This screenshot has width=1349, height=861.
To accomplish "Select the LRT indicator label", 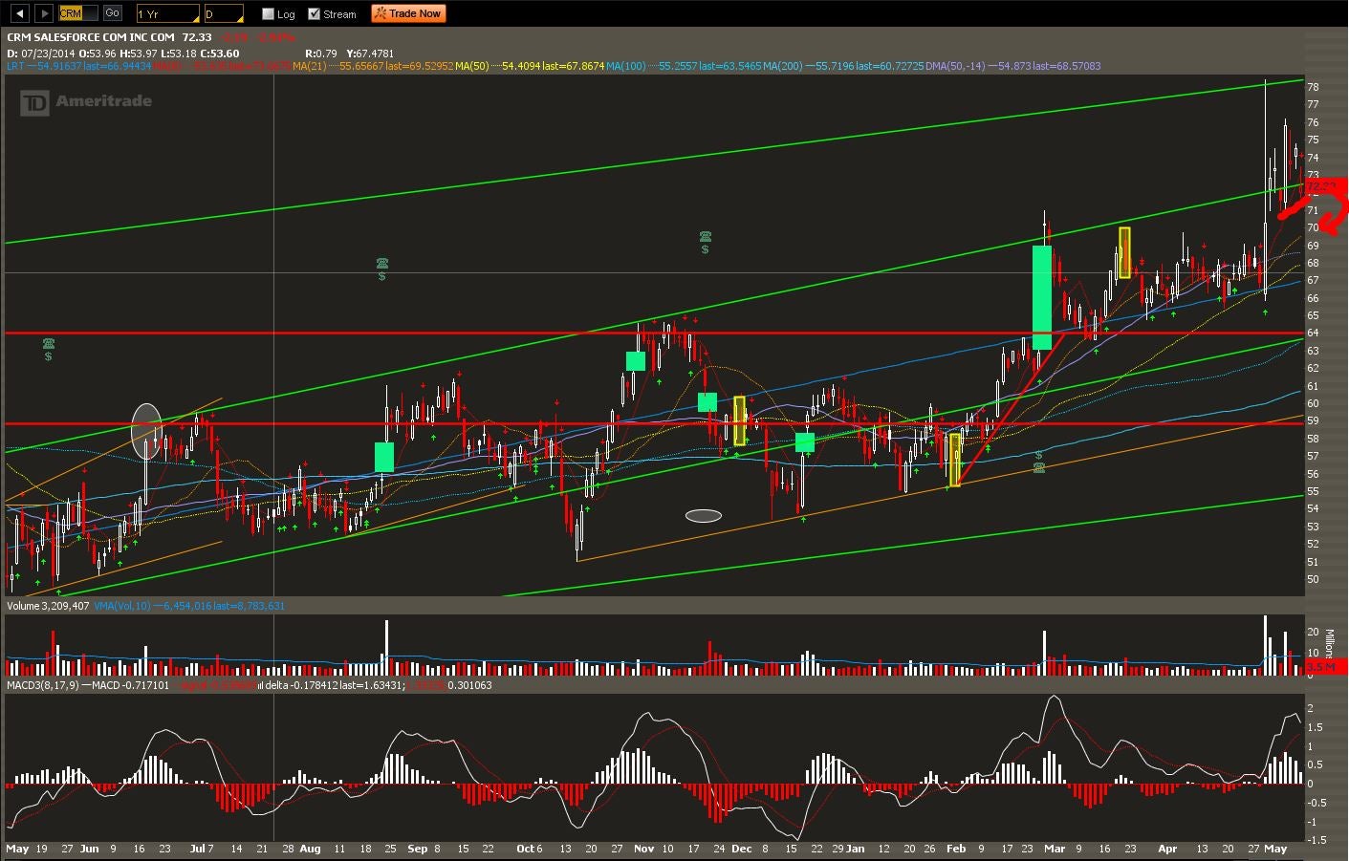I will click(x=15, y=66).
